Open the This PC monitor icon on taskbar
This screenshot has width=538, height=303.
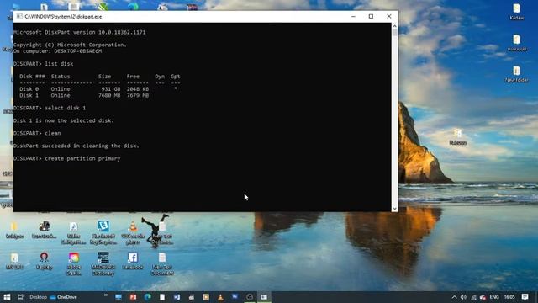[119, 297]
